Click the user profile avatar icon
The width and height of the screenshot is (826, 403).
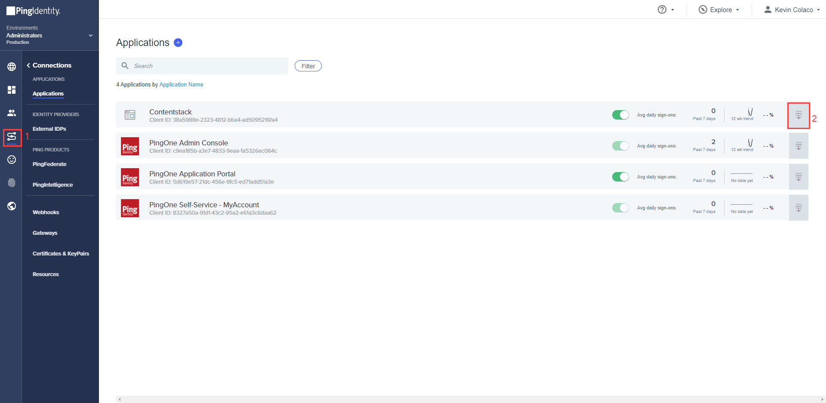tap(767, 9)
